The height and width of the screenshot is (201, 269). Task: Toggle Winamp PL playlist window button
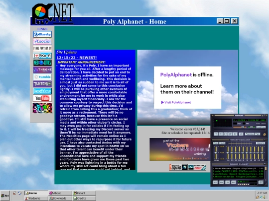coord(264,127)
